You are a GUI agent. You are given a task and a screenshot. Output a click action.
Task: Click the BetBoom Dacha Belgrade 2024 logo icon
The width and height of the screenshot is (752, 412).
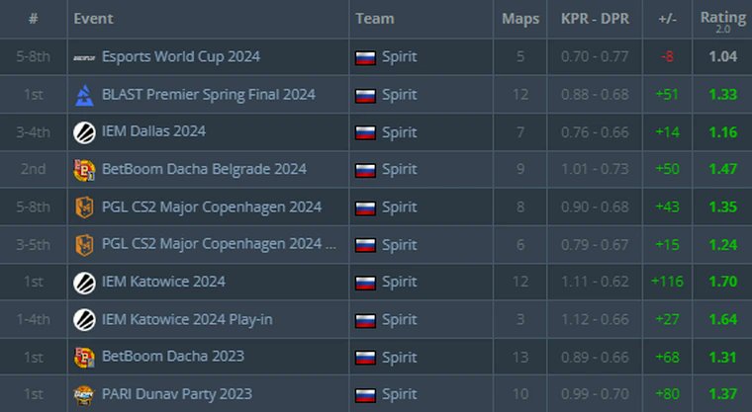84,170
